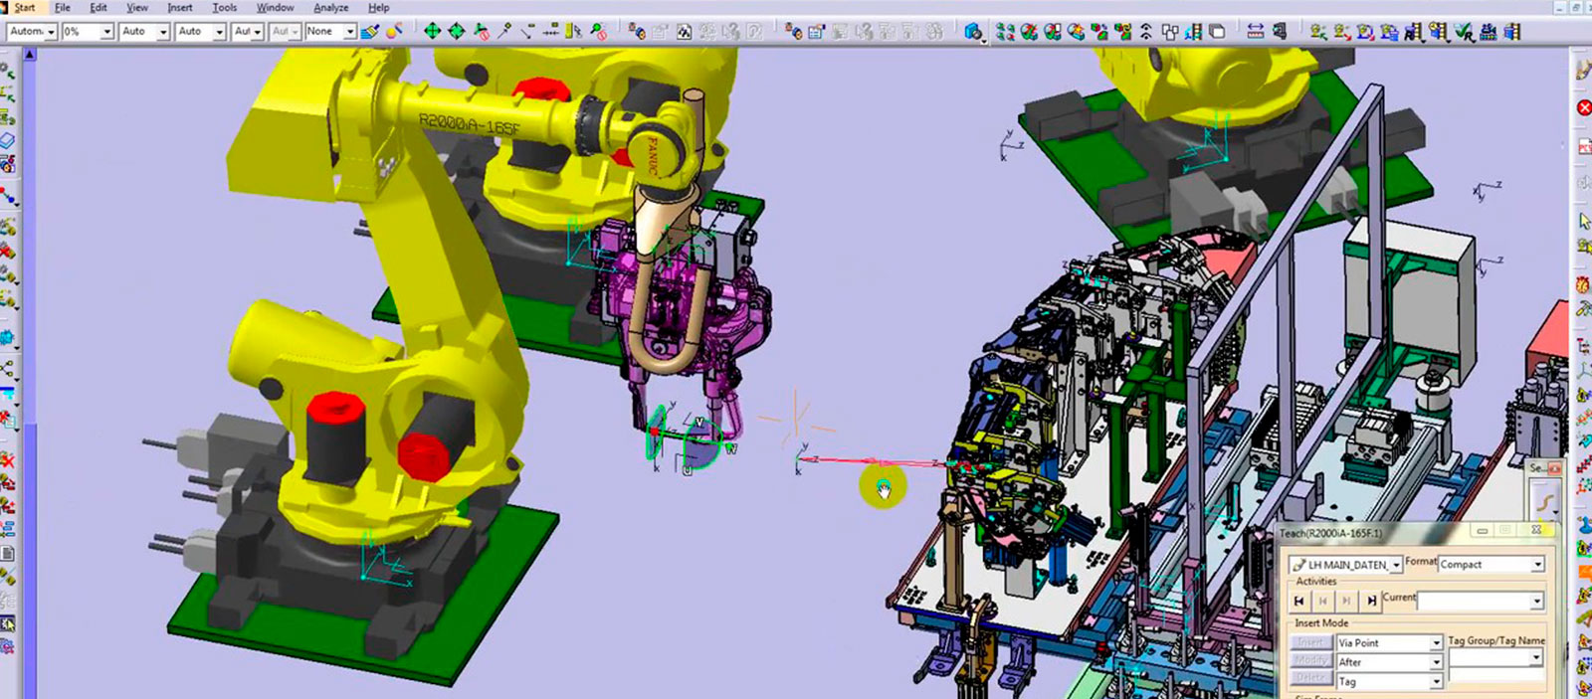Open the After position dropdown
1592x699 pixels.
[1436, 662]
